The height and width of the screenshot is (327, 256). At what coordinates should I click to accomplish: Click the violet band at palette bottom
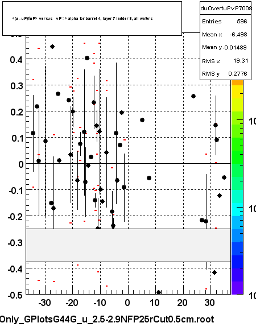tap(237, 288)
